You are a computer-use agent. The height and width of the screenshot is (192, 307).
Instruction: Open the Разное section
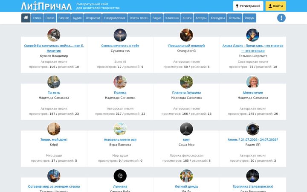[x=64, y=18]
